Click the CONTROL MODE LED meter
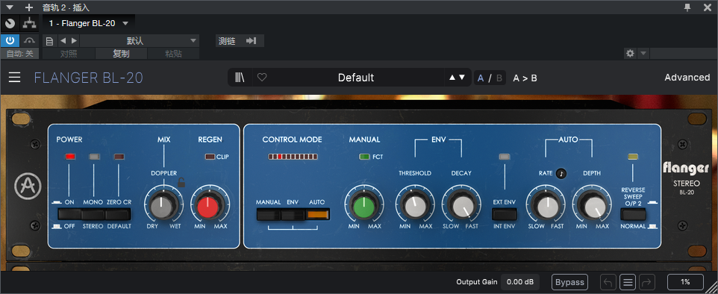 293,157
